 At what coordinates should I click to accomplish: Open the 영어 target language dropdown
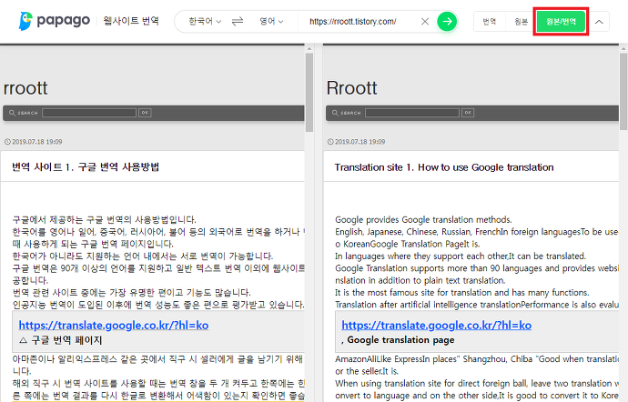pyautogui.click(x=271, y=21)
